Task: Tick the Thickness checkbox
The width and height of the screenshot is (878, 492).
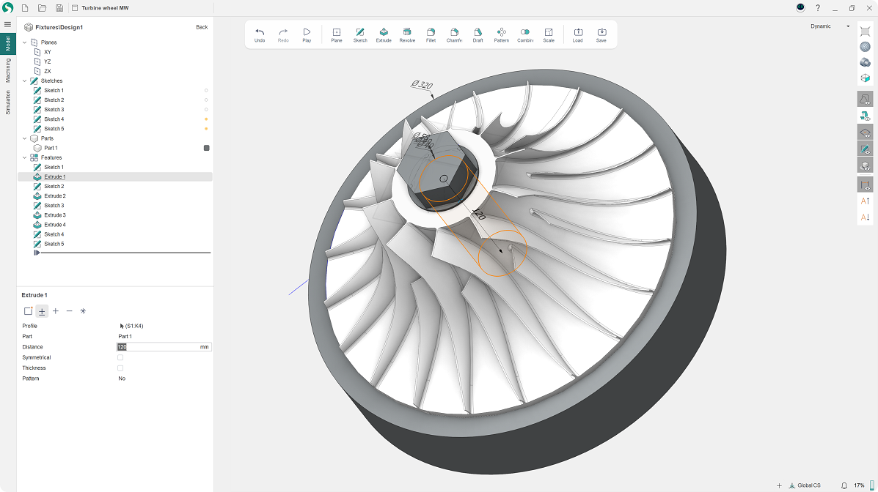Action: 120,368
